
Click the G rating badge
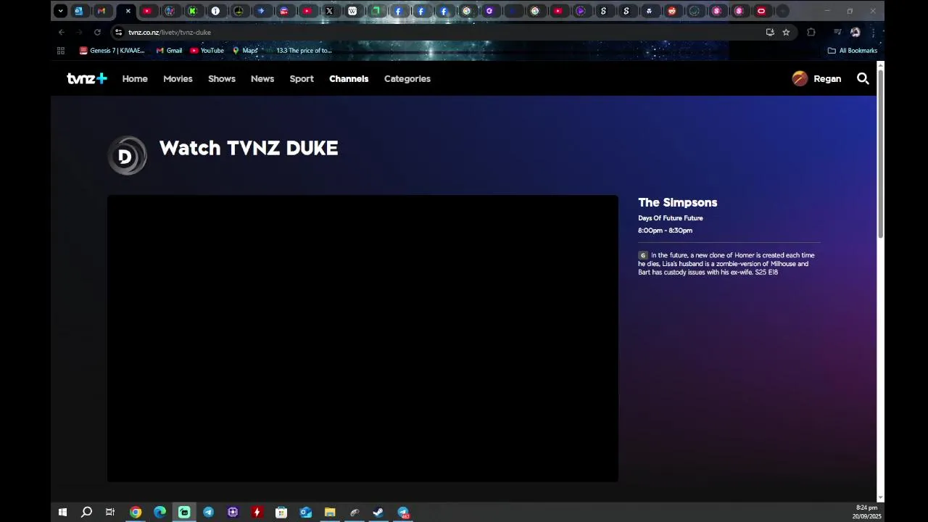(x=642, y=255)
